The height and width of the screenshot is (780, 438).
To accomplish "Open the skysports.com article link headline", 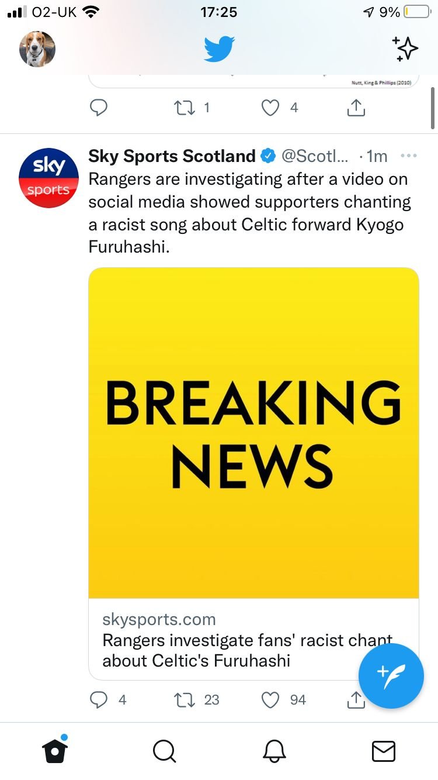I will pos(247,651).
